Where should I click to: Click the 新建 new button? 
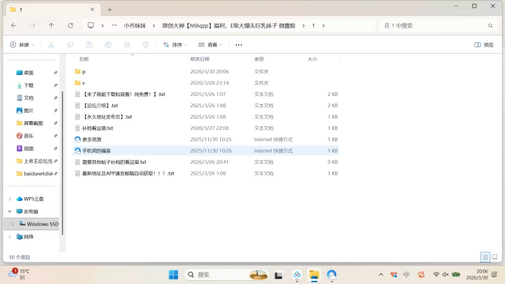click(x=21, y=45)
